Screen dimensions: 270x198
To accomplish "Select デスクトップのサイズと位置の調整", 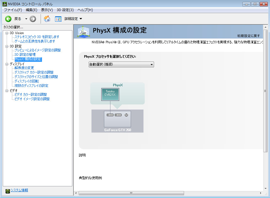I will pos(36,77).
